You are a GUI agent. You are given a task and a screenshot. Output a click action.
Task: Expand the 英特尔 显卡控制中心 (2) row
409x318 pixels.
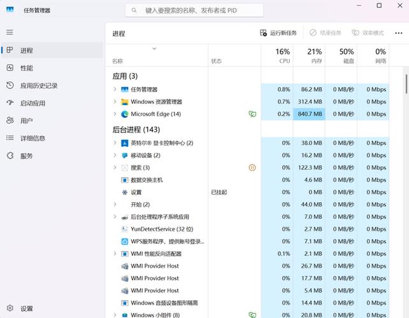click(x=115, y=142)
